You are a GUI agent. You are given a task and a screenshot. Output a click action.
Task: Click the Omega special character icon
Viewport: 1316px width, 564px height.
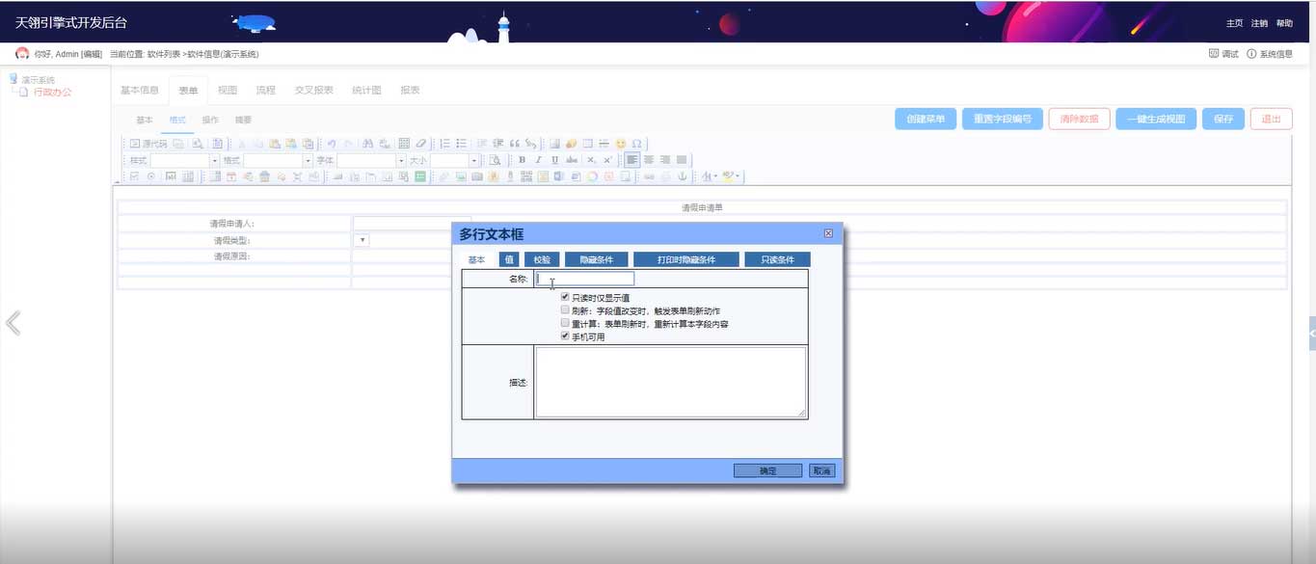(x=636, y=144)
